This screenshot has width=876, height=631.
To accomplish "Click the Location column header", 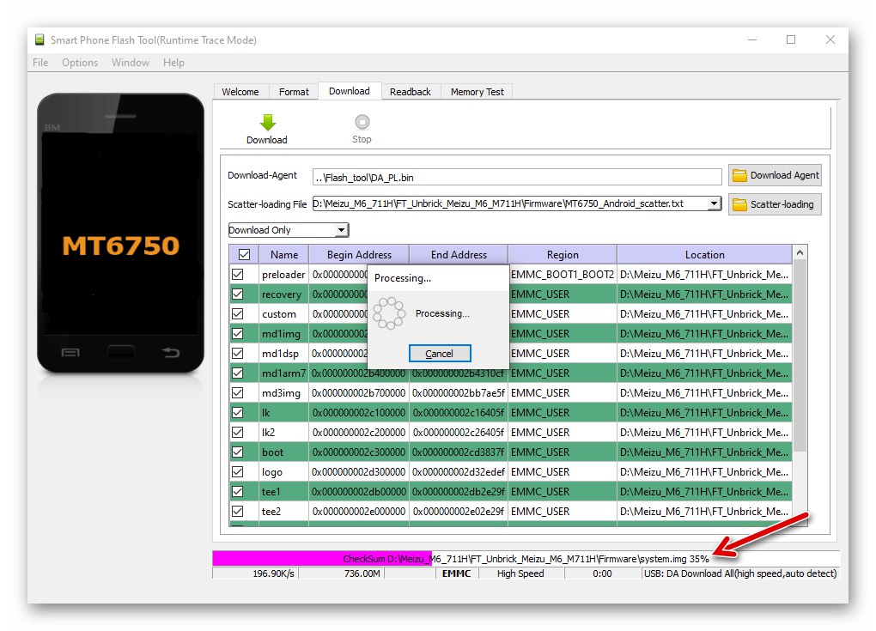I will [x=704, y=255].
